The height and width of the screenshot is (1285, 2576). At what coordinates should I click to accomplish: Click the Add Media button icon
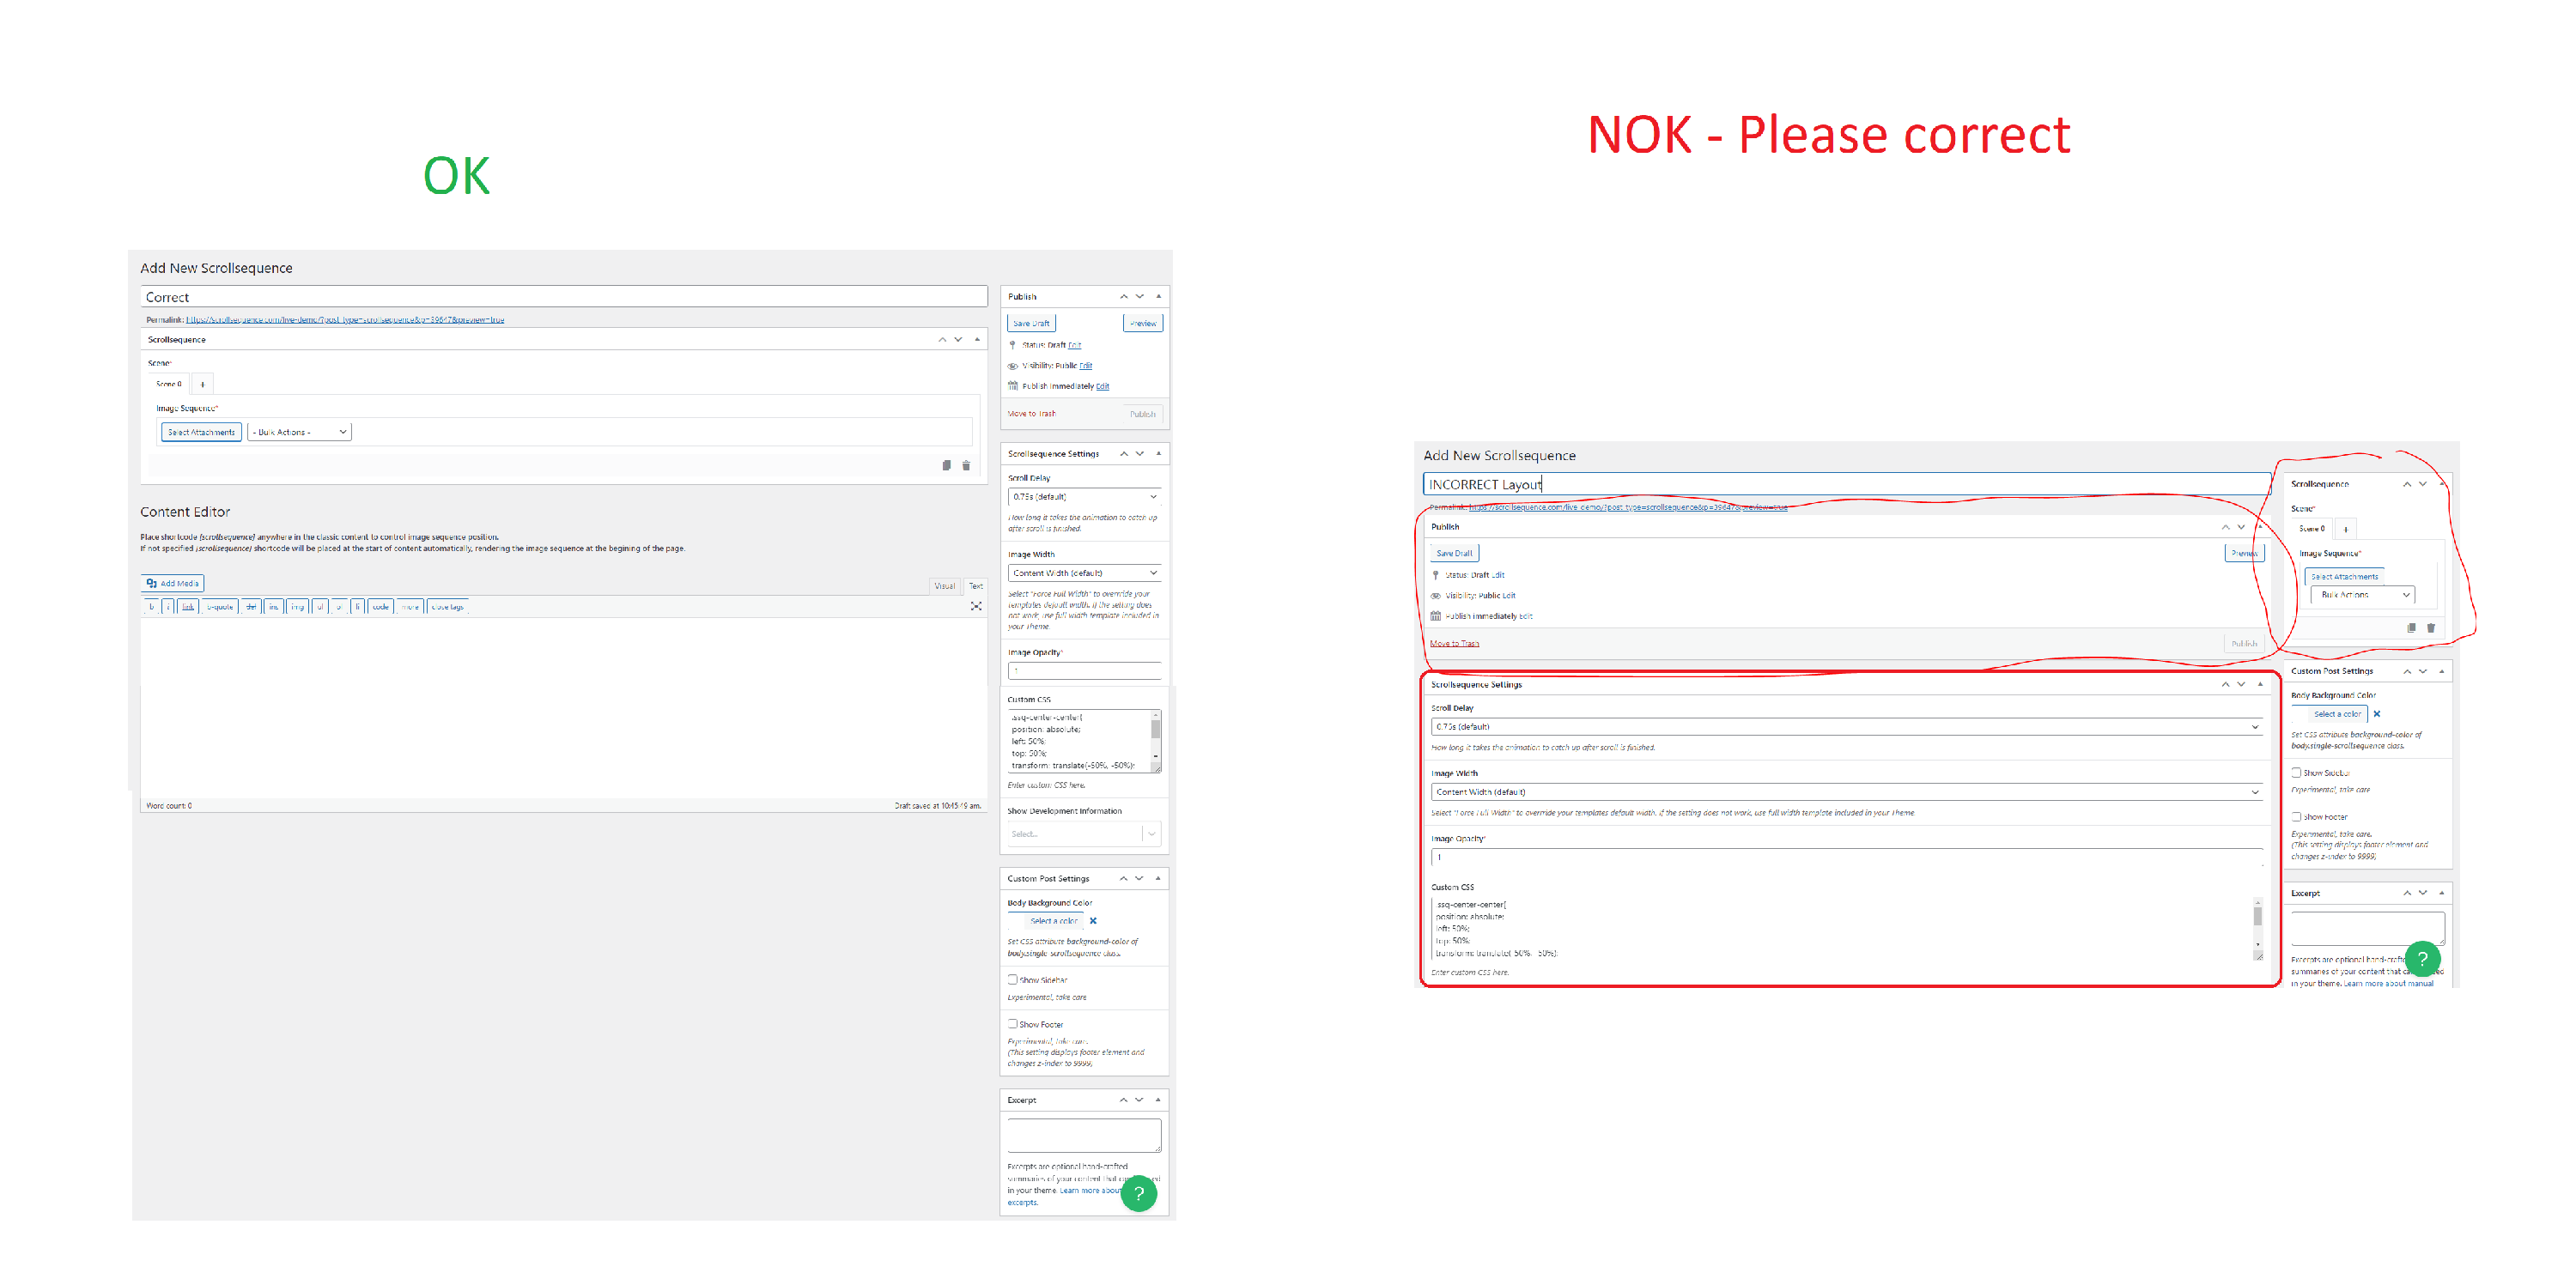pyautogui.click(x=152, y=583)
